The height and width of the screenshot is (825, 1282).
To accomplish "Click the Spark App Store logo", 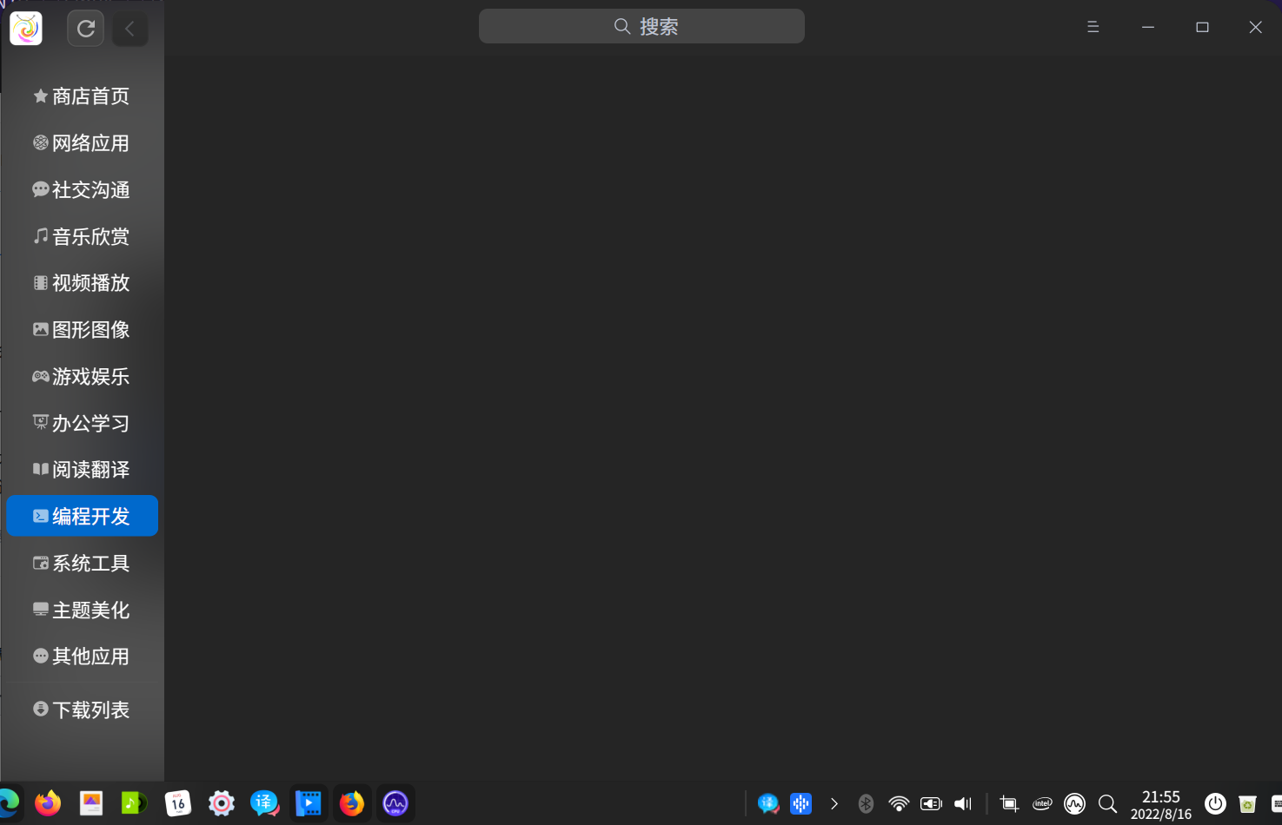I will 25,28.
